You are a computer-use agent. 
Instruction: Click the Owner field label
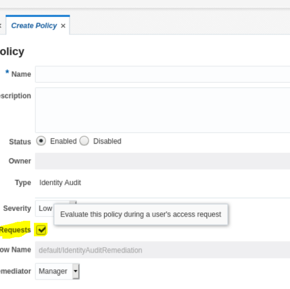(x=20, y=161)
